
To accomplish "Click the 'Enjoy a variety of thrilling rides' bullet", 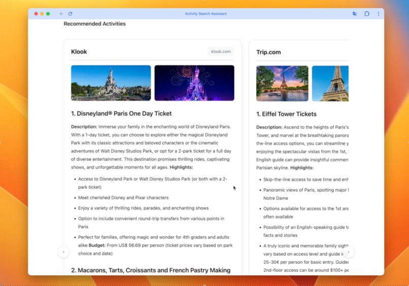I will point(144,208).
